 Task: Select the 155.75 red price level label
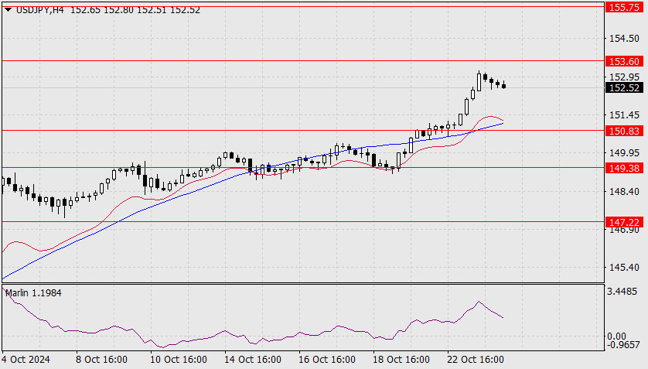pyautogui.click(x=624, y=7)
